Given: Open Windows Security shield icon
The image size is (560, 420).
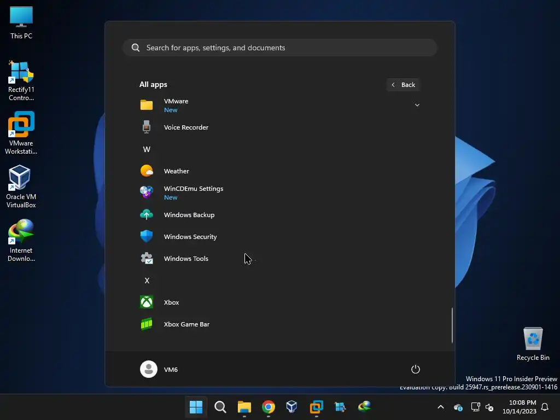Looking at the screenshot, I should click(x=147, y=236).
